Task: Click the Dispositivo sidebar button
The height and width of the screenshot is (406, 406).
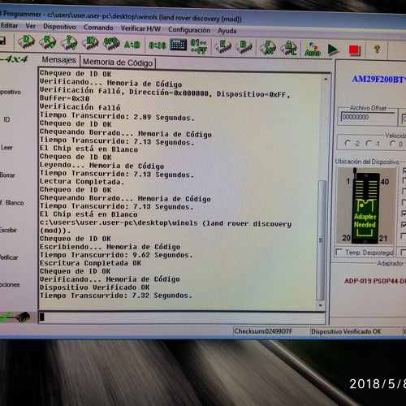Action: 11,92
